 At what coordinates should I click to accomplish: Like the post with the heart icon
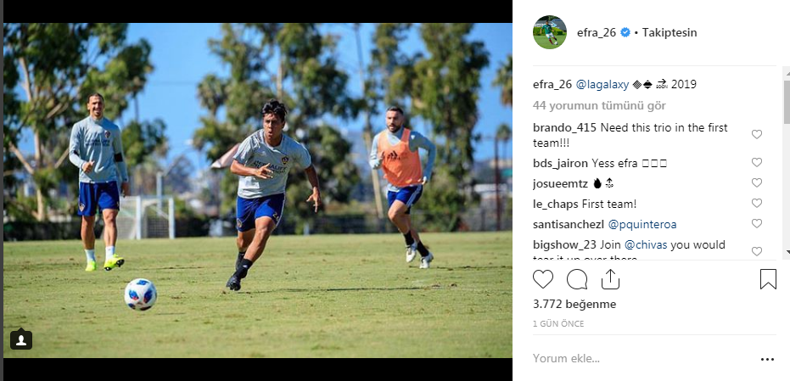click(x=542, y=279)
